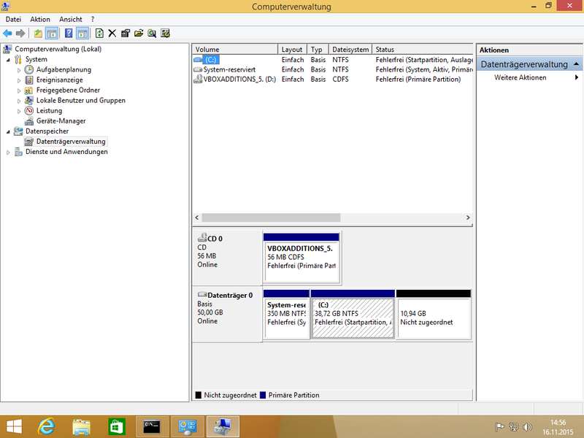
Task: Click blue Primäre Partition legend swatch
Action: (263, 395)
